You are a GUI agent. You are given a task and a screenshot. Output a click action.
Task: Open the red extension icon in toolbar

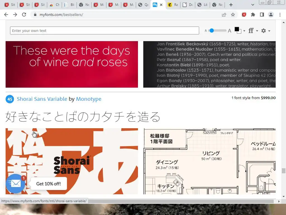pos(244,15)
